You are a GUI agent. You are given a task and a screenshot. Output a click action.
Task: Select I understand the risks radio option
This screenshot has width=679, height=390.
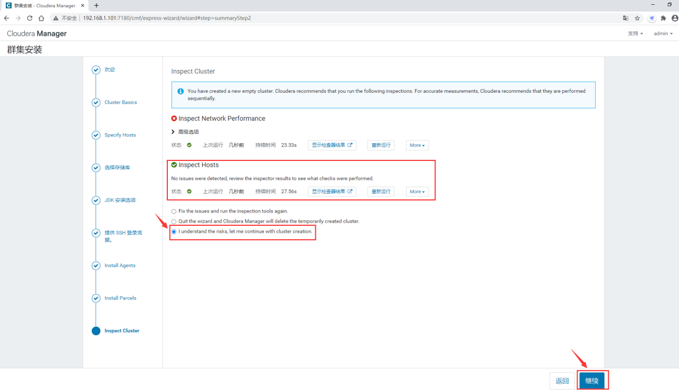click(x=174, y=232)
